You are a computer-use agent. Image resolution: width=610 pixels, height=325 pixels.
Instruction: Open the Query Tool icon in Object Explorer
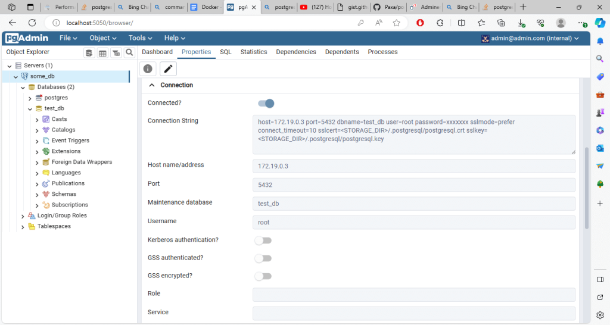click(x=89, y=52)
